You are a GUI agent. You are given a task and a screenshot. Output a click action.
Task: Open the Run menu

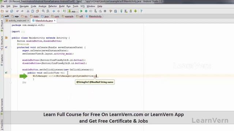tap(68, 6)
